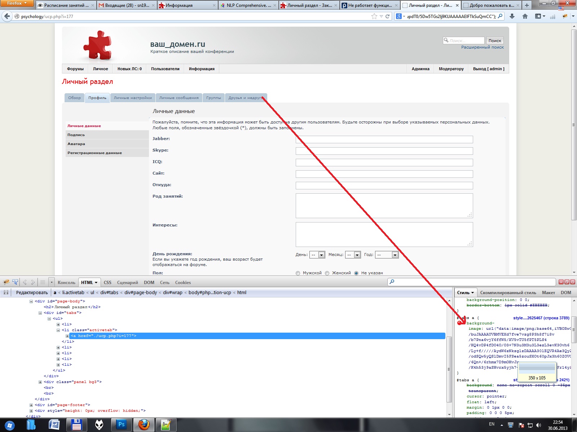Bookmark this page with the star icon
The height and width of the screenshot is (432, 577).
(x=374, y=16)
